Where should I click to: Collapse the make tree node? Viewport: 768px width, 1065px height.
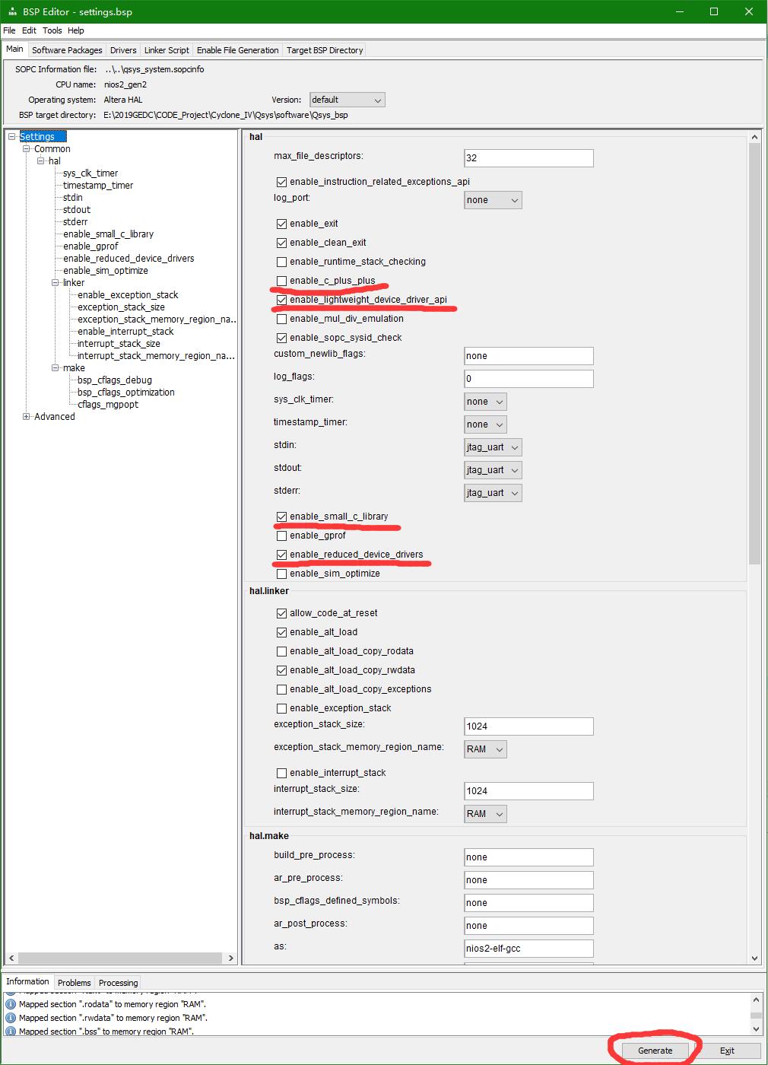(x=55, y=368)
